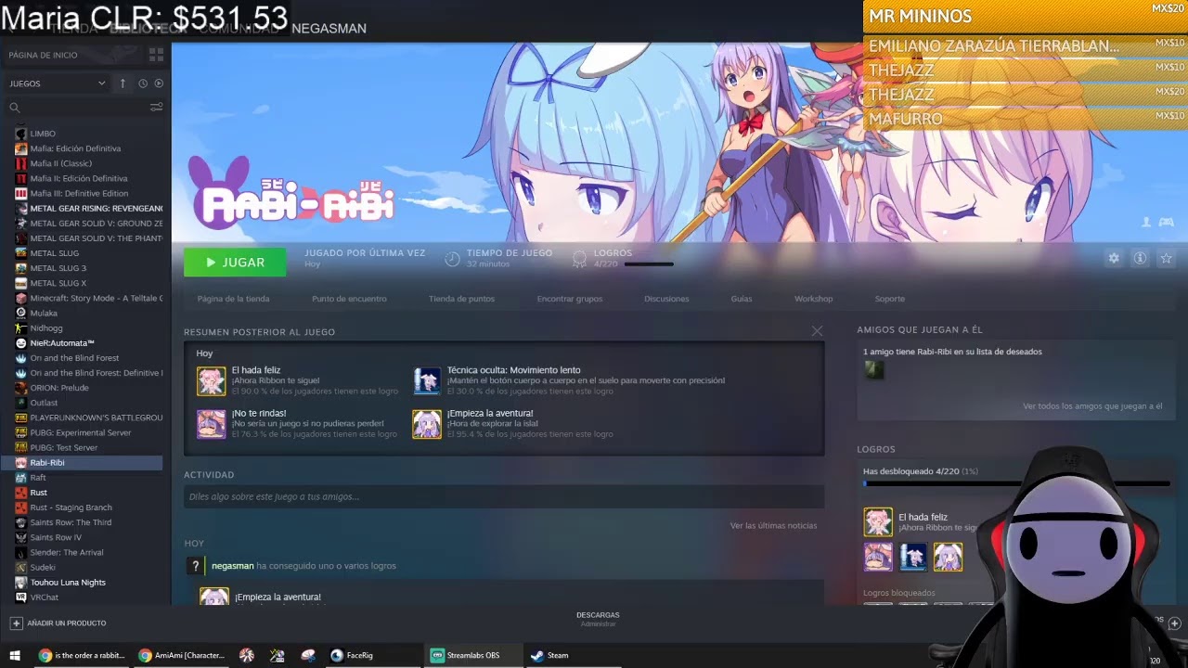Open Soporte tab
1188x668 pixels.
coord(889,299)
